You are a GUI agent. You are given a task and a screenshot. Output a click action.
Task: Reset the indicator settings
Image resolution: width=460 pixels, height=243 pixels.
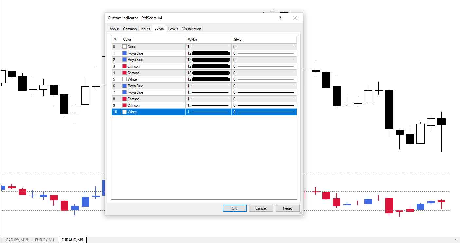287,208
